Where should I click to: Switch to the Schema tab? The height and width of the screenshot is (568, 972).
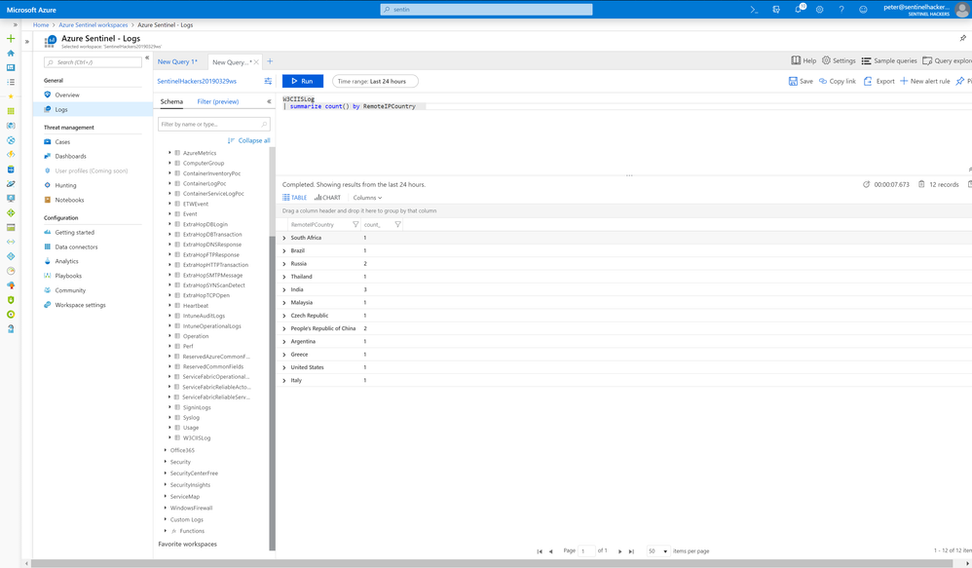click(171, 101)
